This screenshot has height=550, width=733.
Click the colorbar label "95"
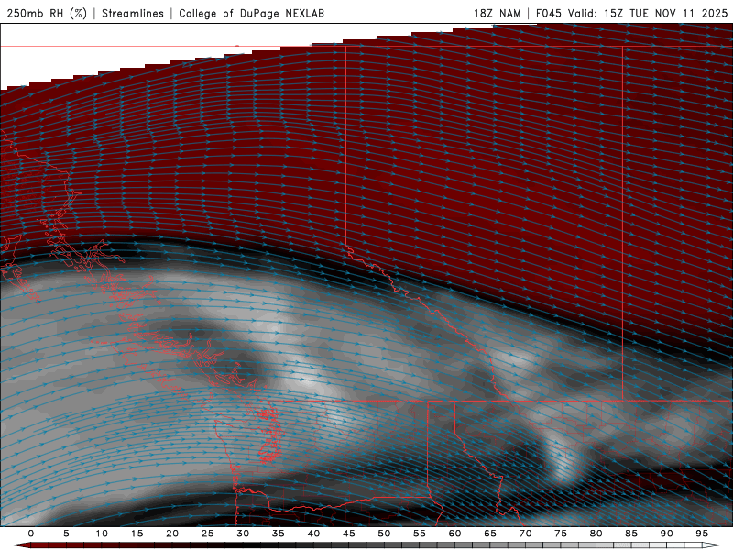click(702, 533)
